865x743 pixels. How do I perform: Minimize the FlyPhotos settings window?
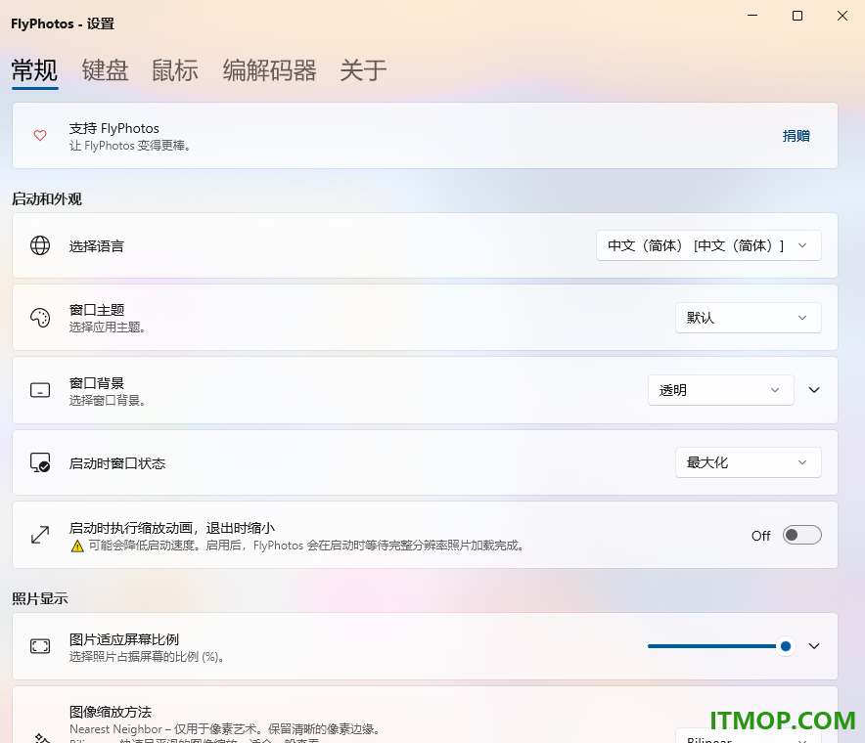752,16
